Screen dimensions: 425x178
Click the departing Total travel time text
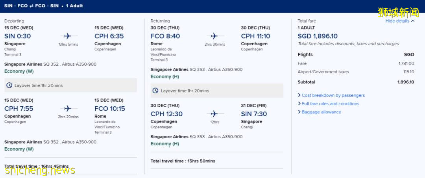pos(37,166)
